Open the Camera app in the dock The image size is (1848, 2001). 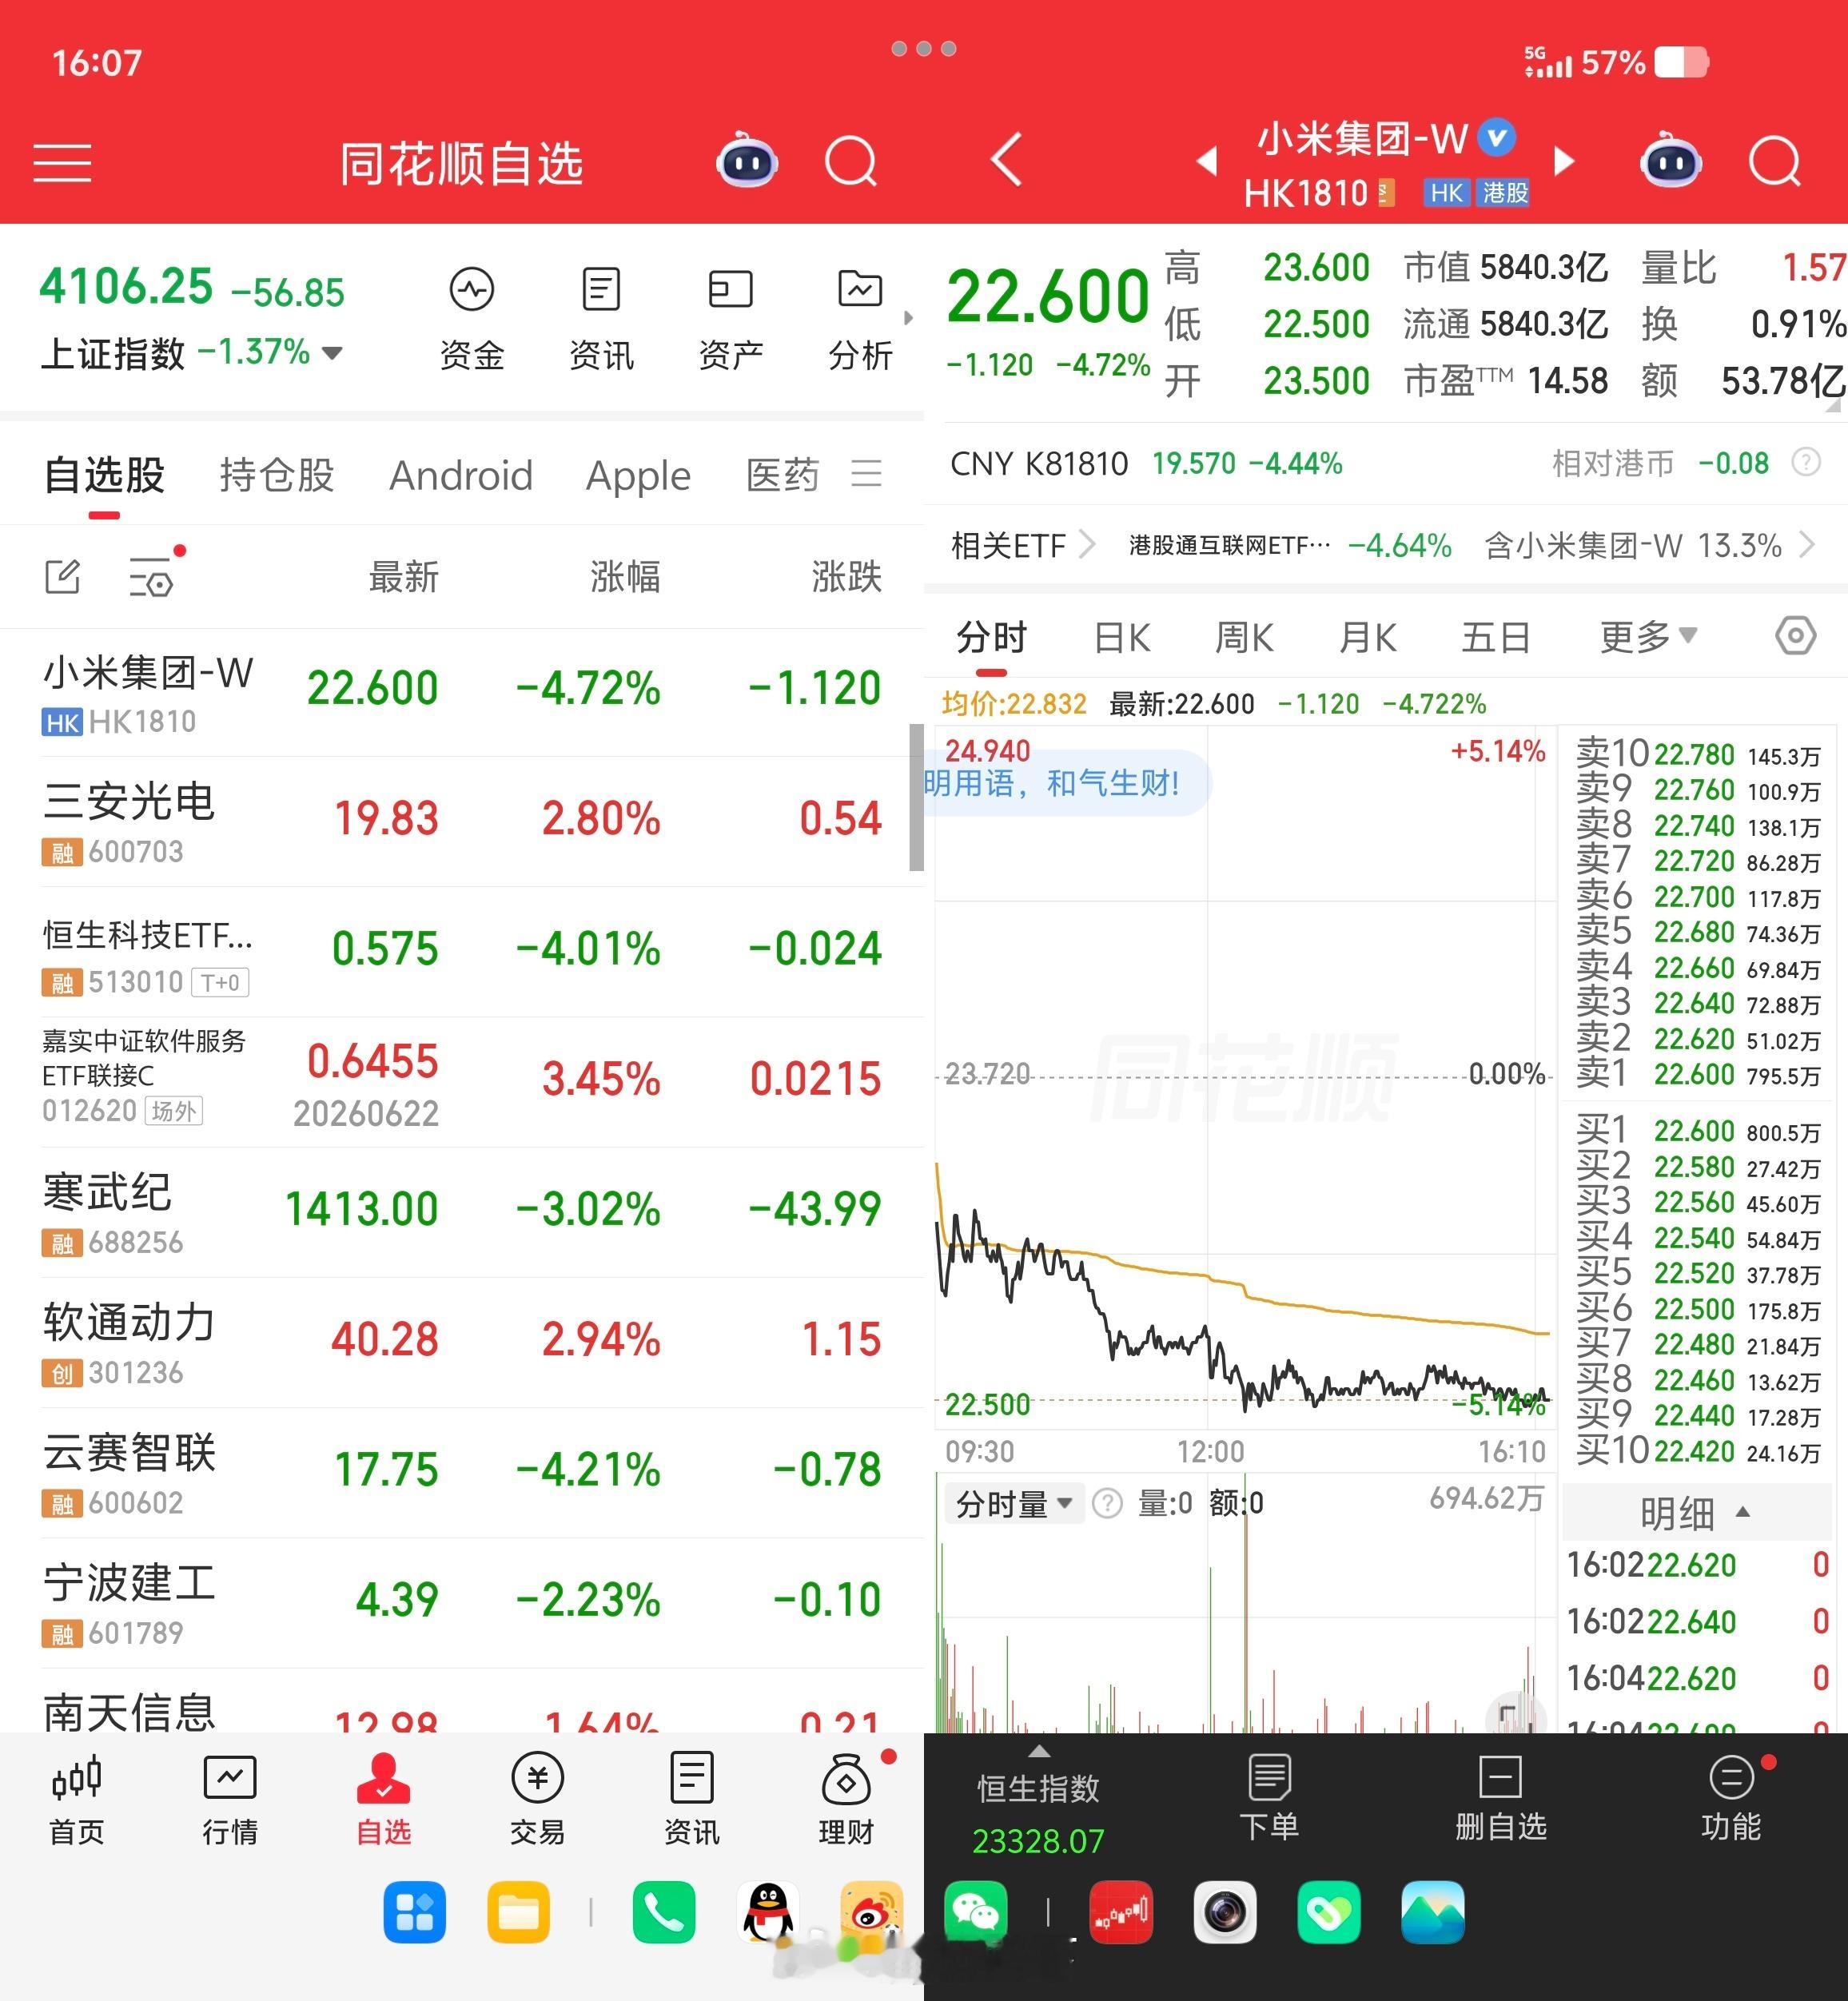click(1225, 1912)
